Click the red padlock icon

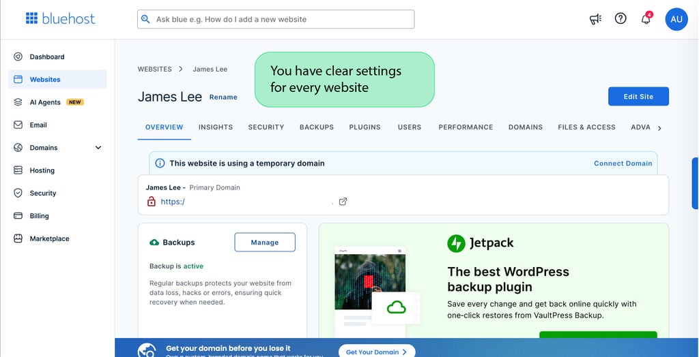[x=151, y=201]
